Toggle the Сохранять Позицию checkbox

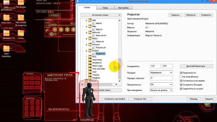181,85
